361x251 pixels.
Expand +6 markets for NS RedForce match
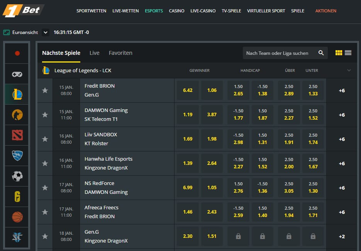point(342,188)
